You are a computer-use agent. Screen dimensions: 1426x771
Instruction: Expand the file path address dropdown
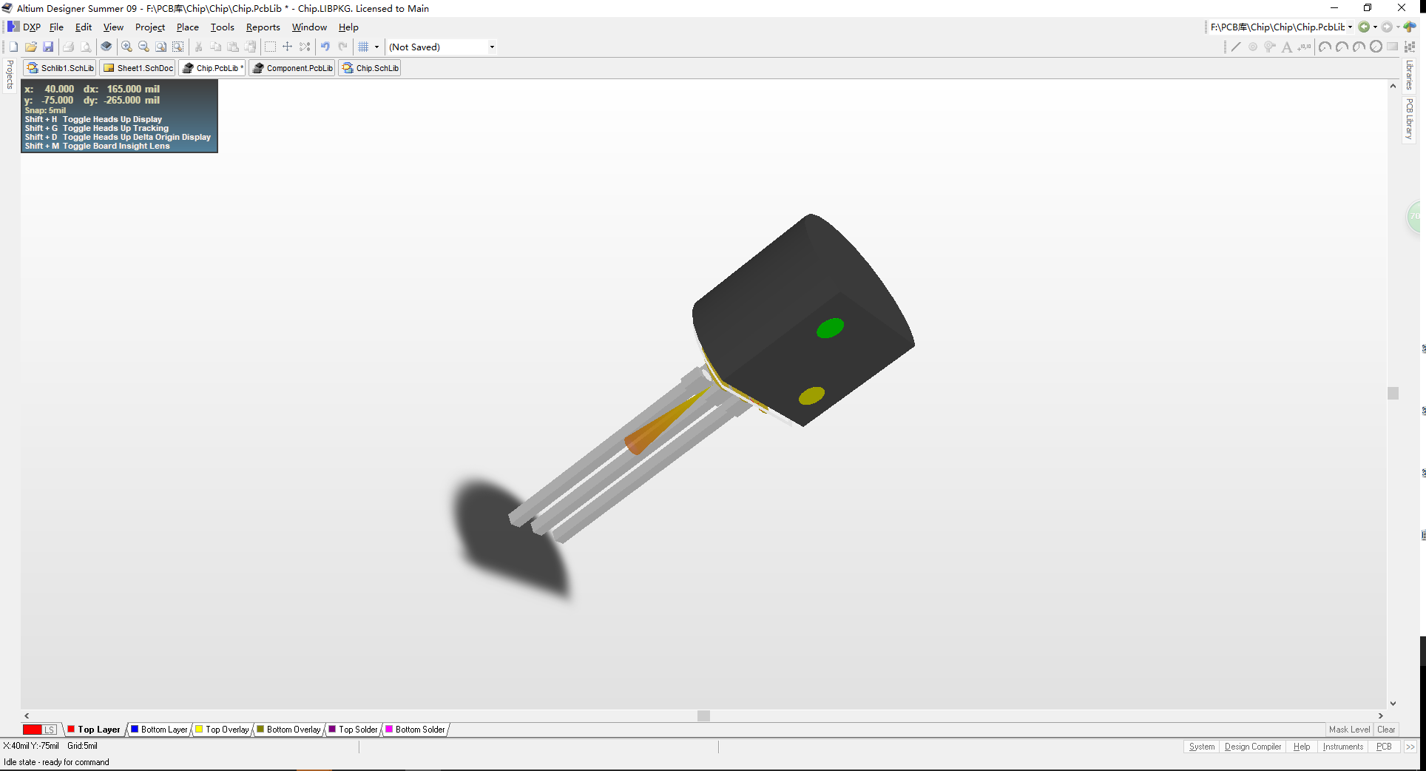[x=1350, y=27]
